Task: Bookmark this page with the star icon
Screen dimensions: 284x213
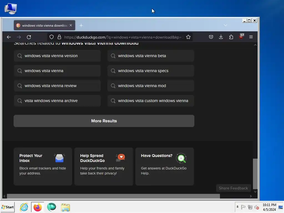Action: pyautogui.click(x=188, y=37)
